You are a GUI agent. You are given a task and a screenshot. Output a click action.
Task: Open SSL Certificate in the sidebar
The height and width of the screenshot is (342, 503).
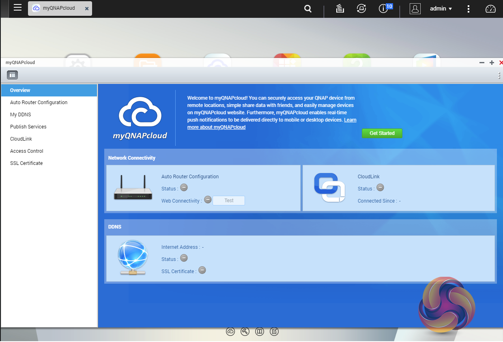click(x=49, y=163)
